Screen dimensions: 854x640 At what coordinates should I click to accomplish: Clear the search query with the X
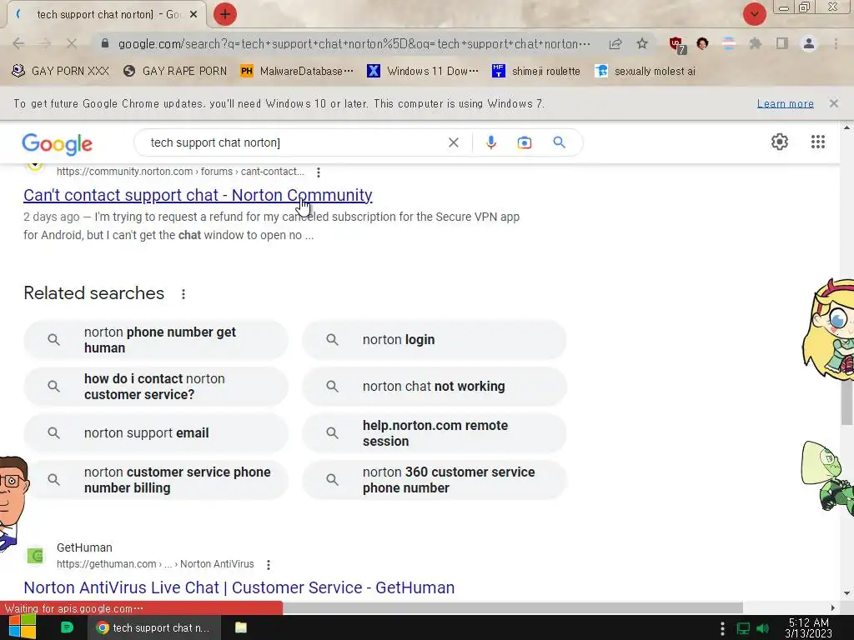point(453,142)
